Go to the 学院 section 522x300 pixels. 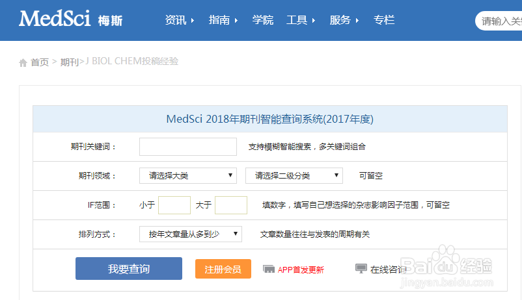[263, 20]
